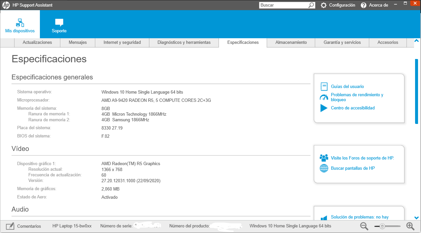This screenshot has height=233, width=421.
Task: Select the Mis dispositivos devices icon
Action: click(20, 22)
